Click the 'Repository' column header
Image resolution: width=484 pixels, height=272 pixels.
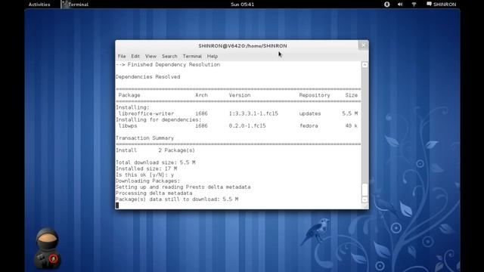click(x=315, y=95)
